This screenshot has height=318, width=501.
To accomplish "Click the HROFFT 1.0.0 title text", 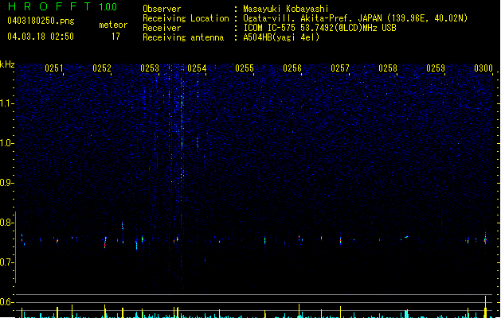I will 63,6.
